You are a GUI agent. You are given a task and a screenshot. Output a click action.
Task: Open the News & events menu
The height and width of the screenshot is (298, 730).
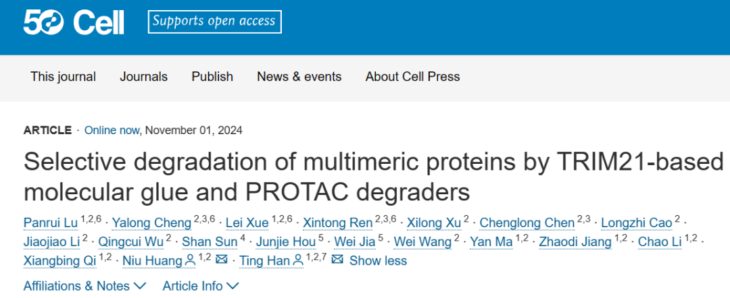pyautogui.click(x=299, y=76)
